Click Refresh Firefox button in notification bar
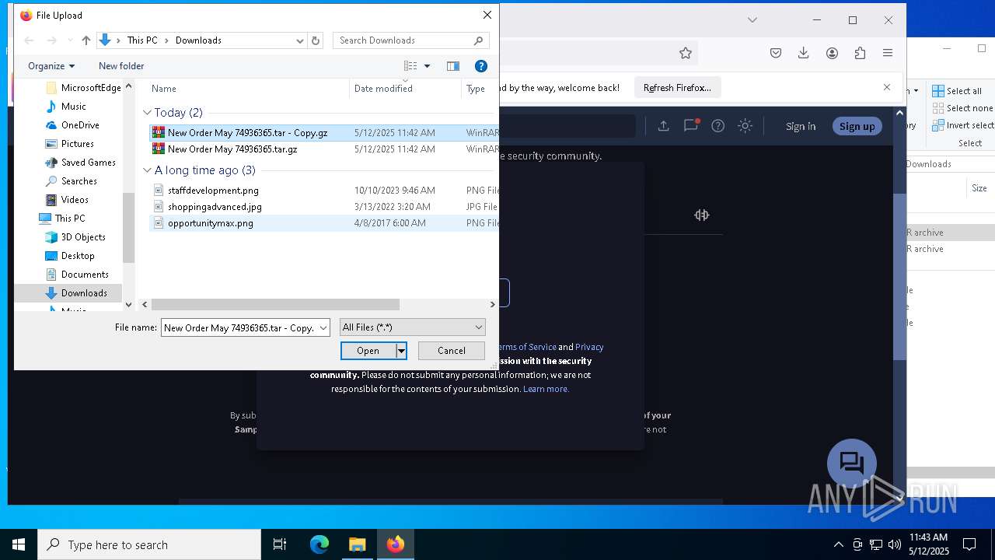995x560 pixels. pyautogui.click(x=677, y=88)
